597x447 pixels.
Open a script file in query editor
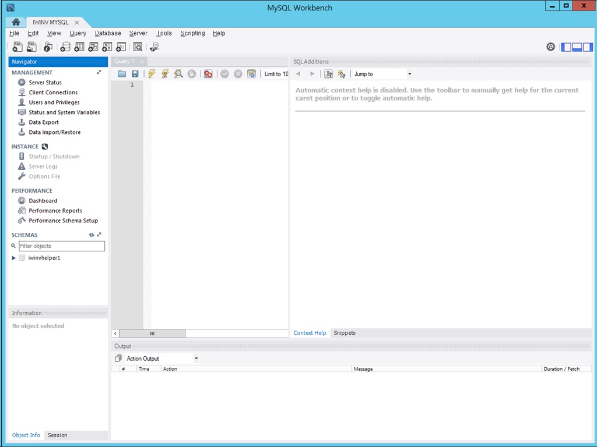pos(122,74)
